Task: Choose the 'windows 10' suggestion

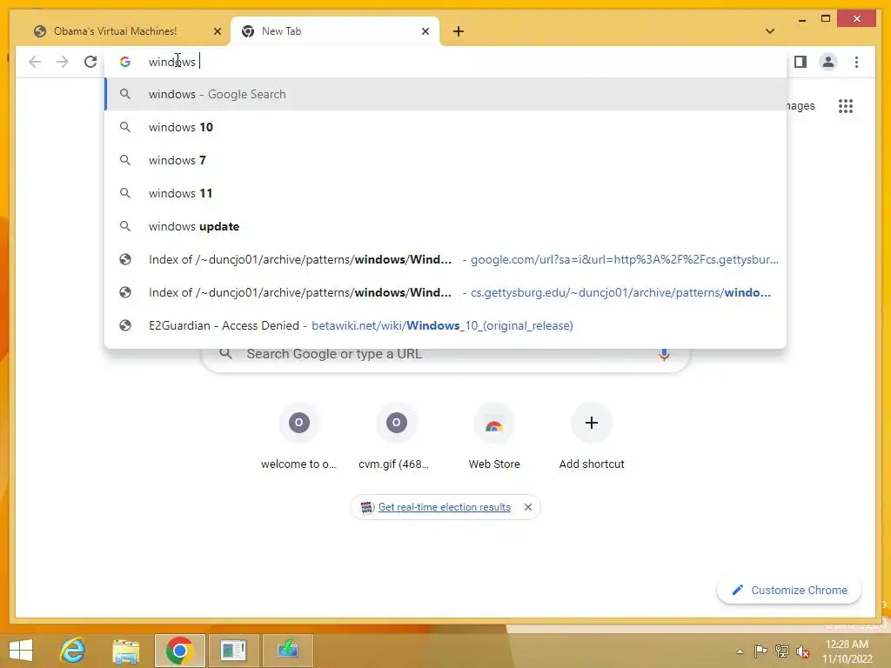Action: 445,127
